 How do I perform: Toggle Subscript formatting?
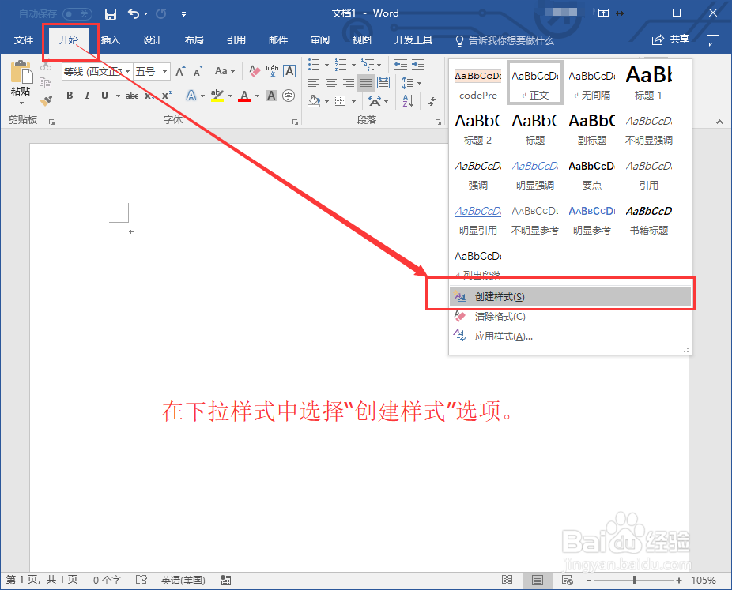point(149,96)
